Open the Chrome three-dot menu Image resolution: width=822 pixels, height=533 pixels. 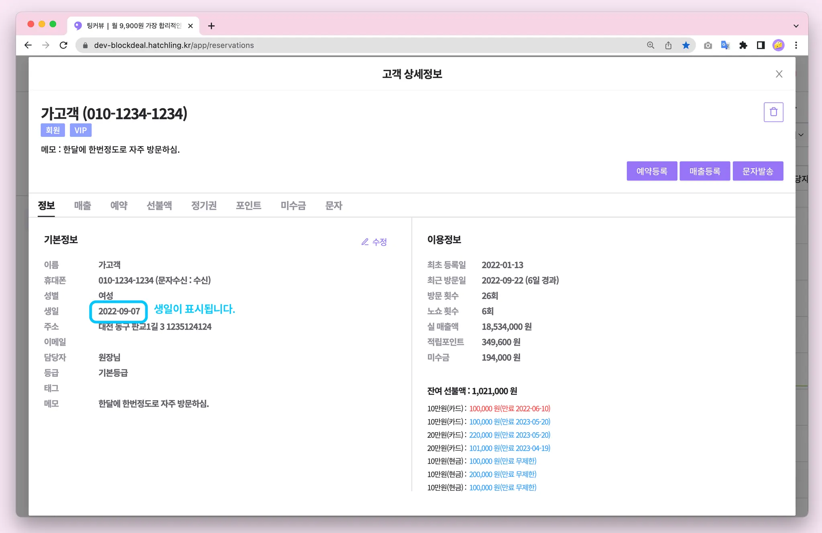[796, 45]
